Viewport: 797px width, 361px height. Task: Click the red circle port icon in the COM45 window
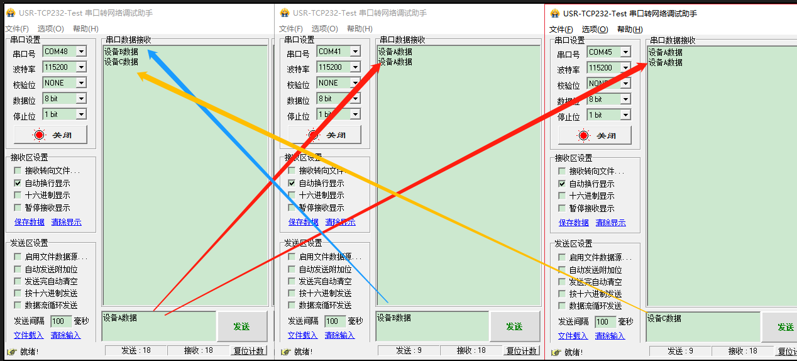[x=584, y=135]
